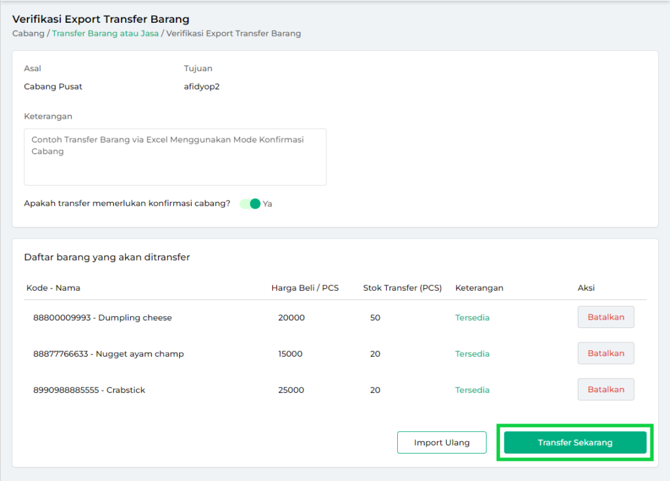Open the Transfer Barang atau Jasa breadcrumb link
Image resolution: width=670 pixels, height=481 pixels.
[105, 33]
